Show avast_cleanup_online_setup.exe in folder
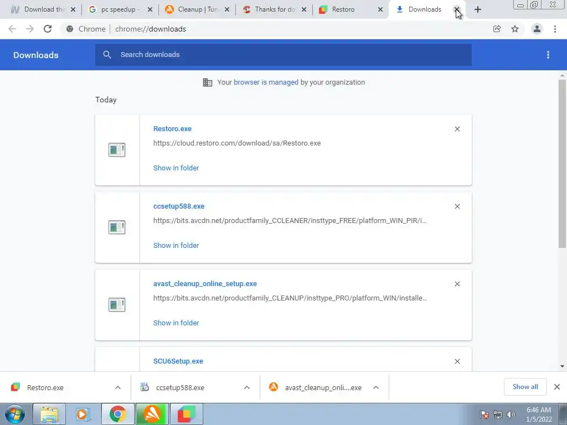 176,323
